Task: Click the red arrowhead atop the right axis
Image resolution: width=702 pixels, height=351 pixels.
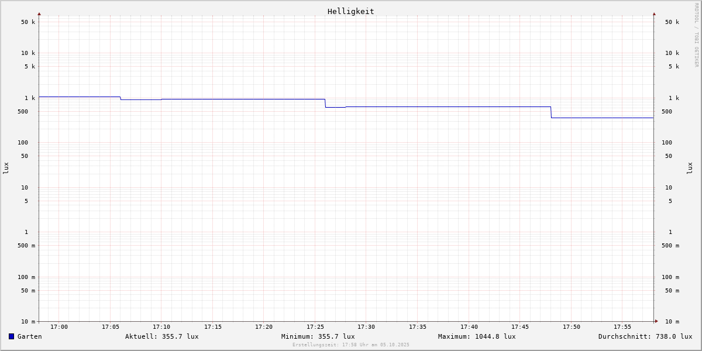Action: [654, 13]
